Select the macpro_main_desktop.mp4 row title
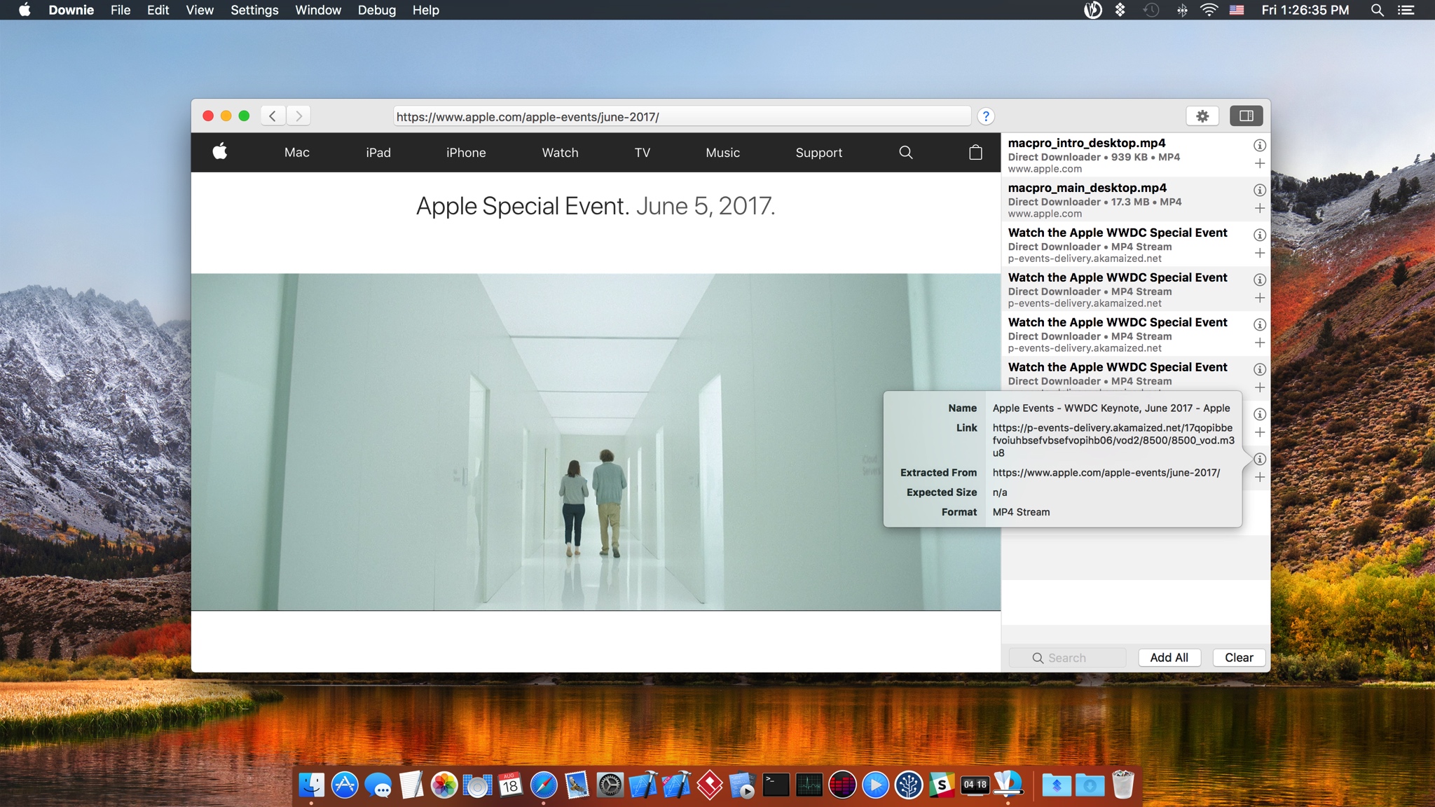Viewport: 1435px width, 807px height. pos(1087,188)
